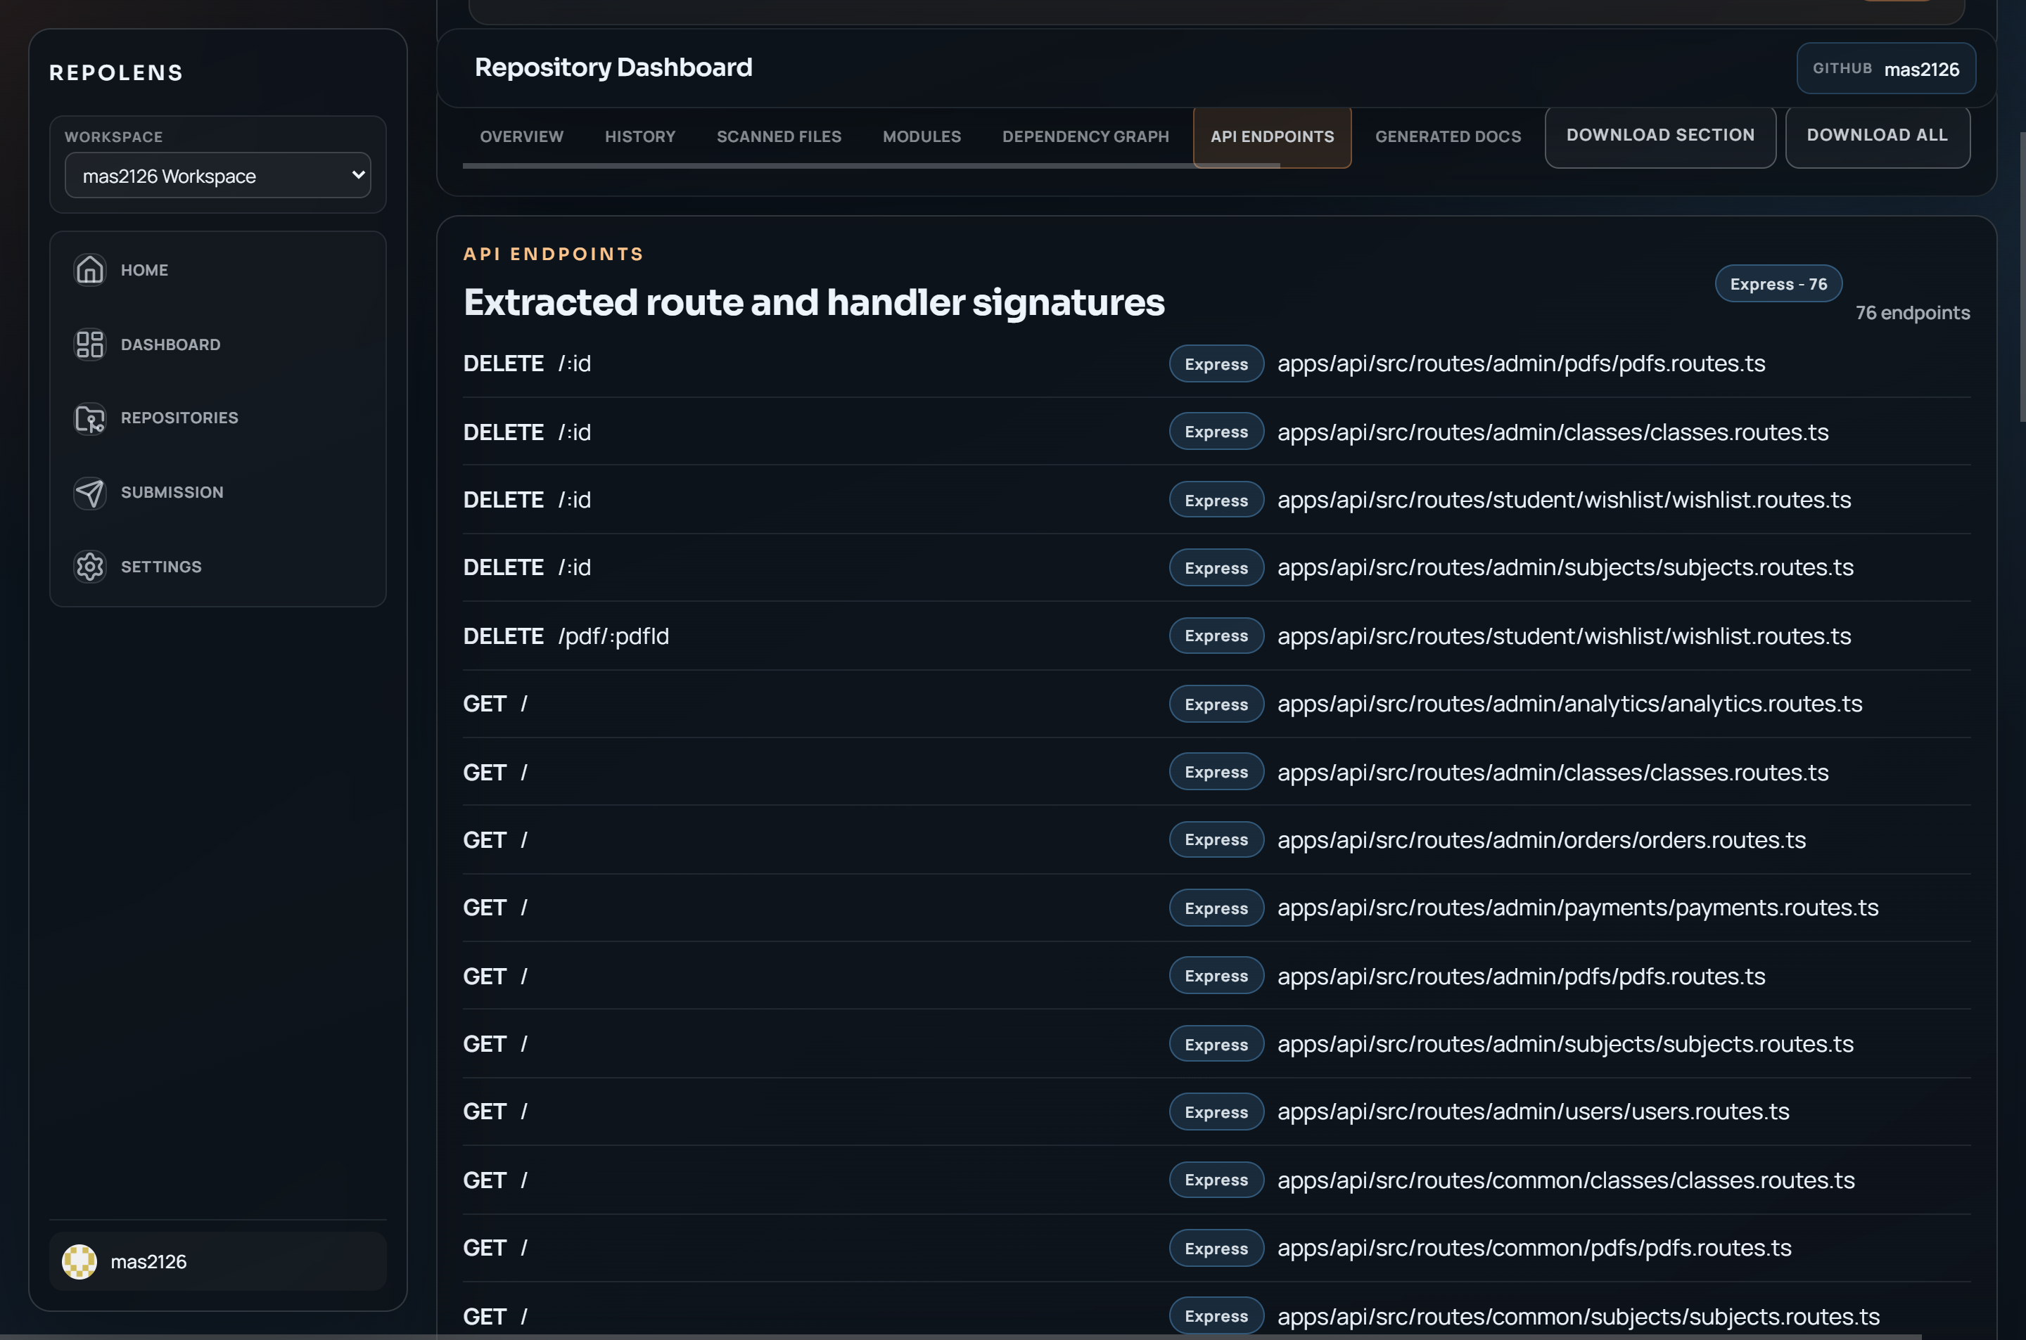Open the Dashboard via its sidebar icon

point(90,344)
